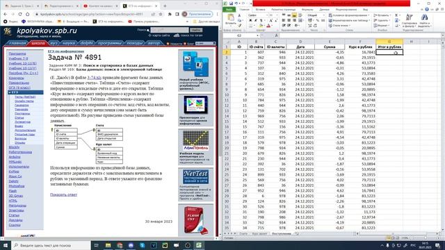Open the Excel File (Файл) tab
Image resolution: width=445 pixels, height=250 pixels.
point(229,9)
